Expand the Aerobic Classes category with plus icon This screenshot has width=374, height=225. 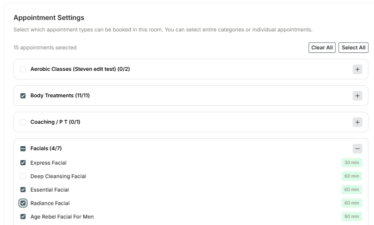[x=358, y=69]
